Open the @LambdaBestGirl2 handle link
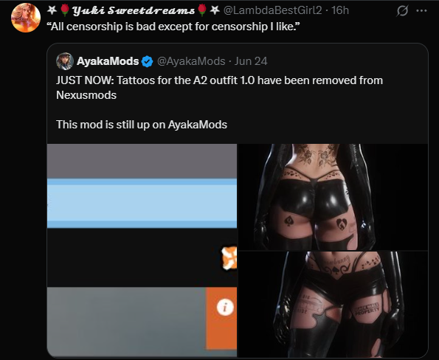The width and height of the screenshot is (439, 360). coord(273,10)
